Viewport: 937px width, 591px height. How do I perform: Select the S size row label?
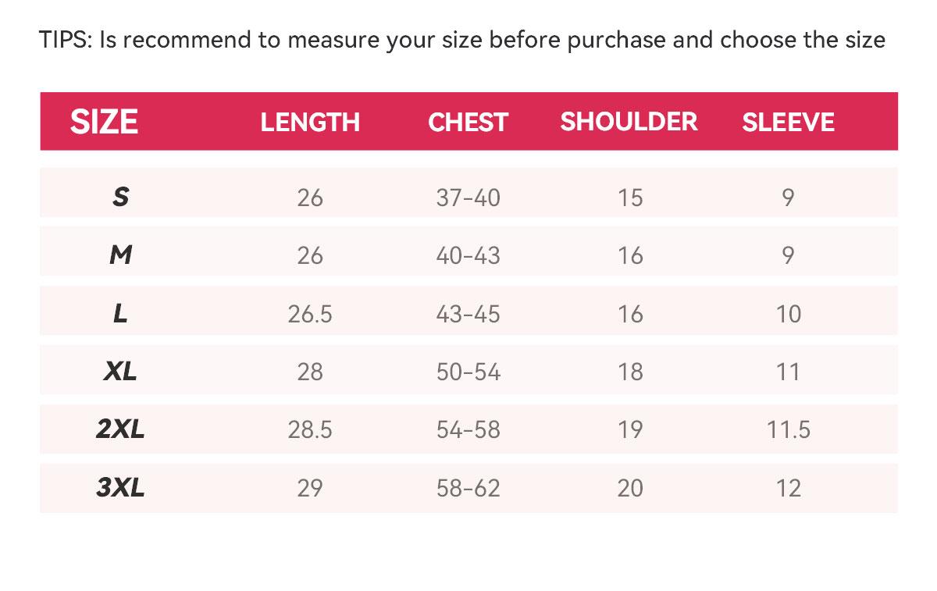tap(120, 198)
